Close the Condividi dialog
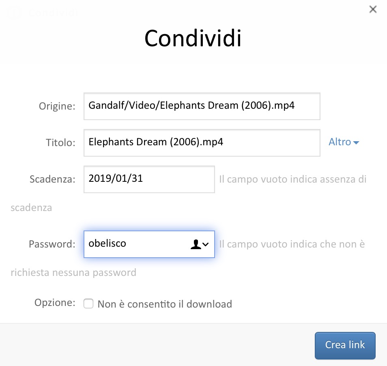Screen dimensions: 387x366 click(x=373, y=10)
